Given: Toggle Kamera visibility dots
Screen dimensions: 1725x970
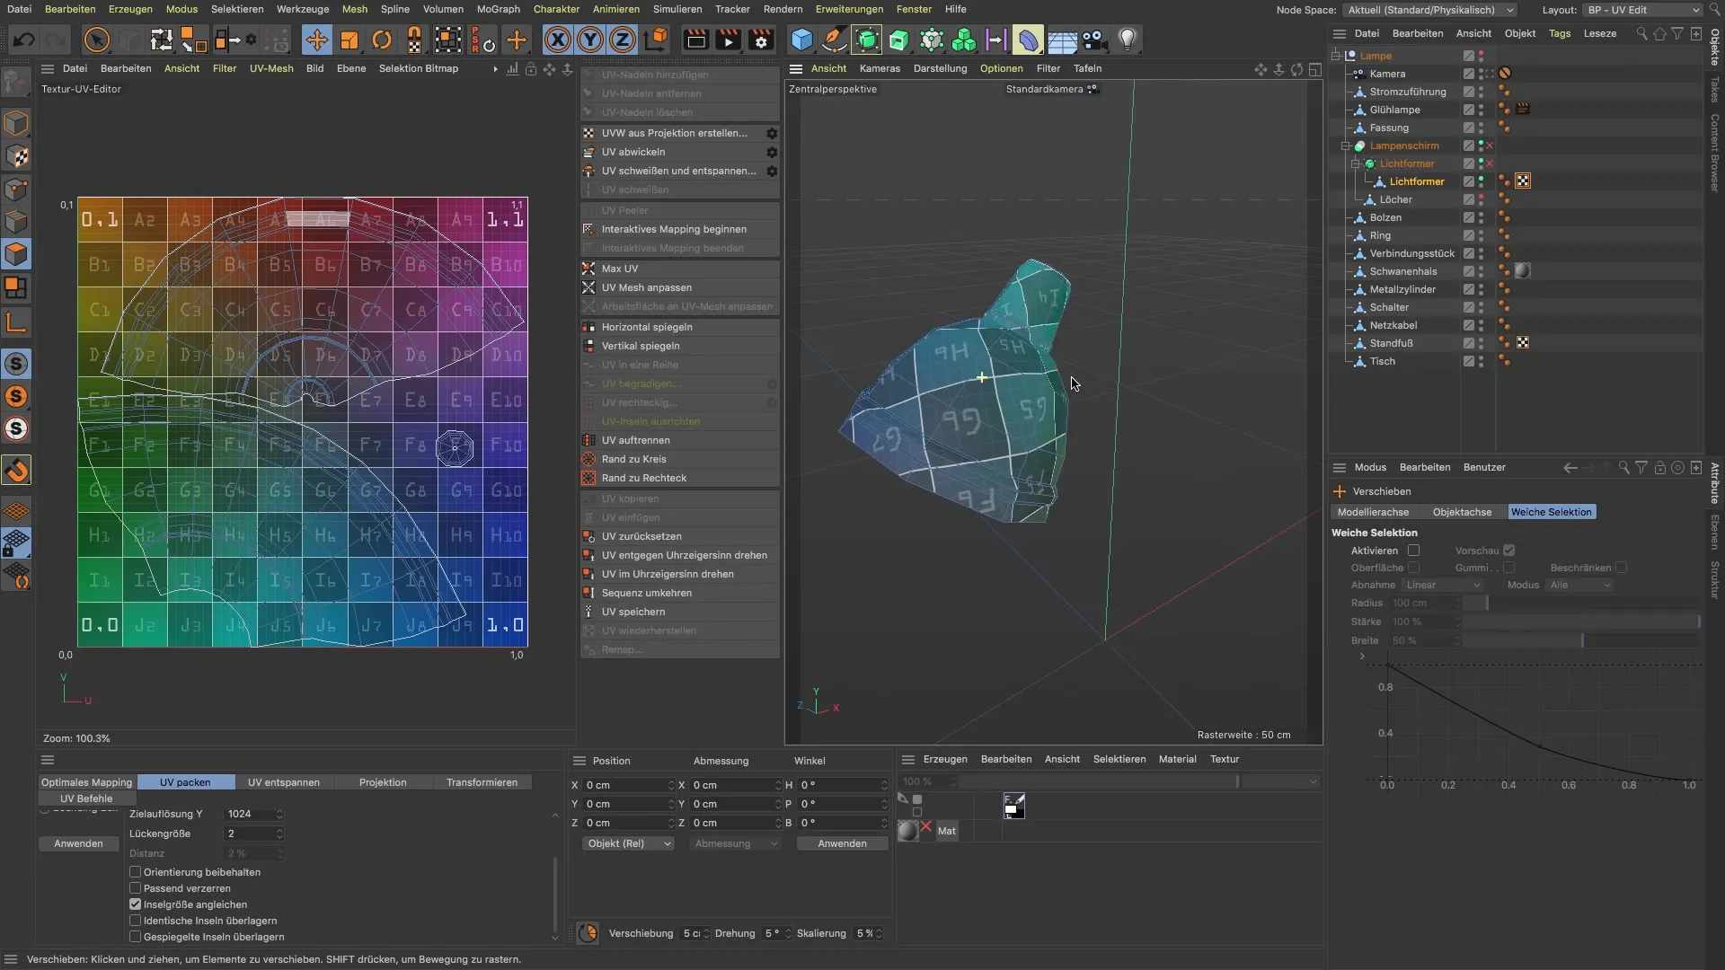Looking at the screenshot, I should [1481, 74].
